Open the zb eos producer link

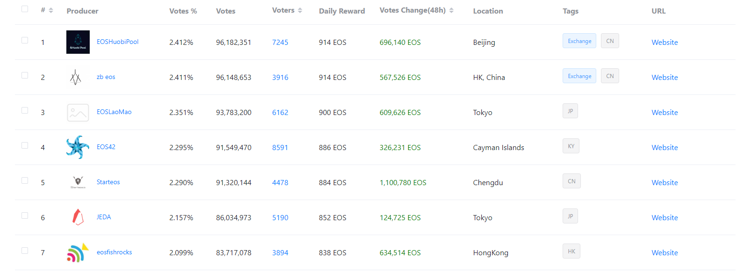pos(106,77)
